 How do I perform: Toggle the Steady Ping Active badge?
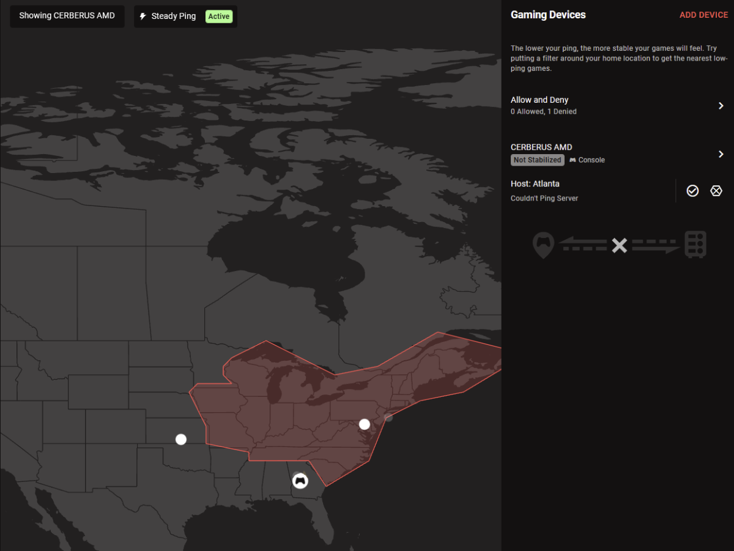pyautogui.click(x=219, y=17)
